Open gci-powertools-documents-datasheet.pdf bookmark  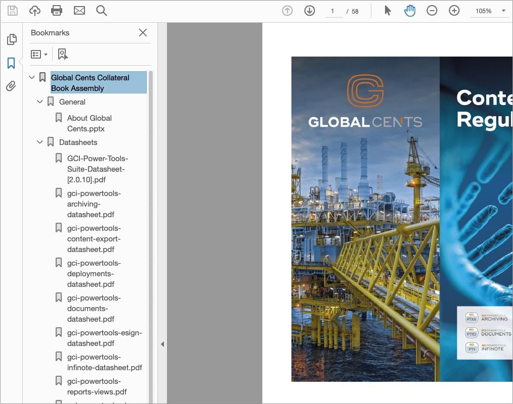(x=94, y=309)
